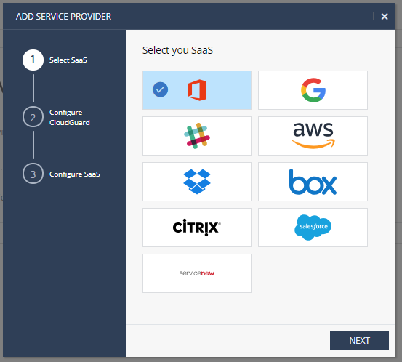Select the Box provider tile
Screen dimensions: 402x362
pyautogui.click(x=313, y=182)
